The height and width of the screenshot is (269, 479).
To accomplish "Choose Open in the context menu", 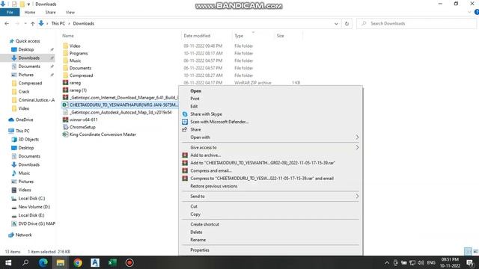I will (x=196, y=91).
